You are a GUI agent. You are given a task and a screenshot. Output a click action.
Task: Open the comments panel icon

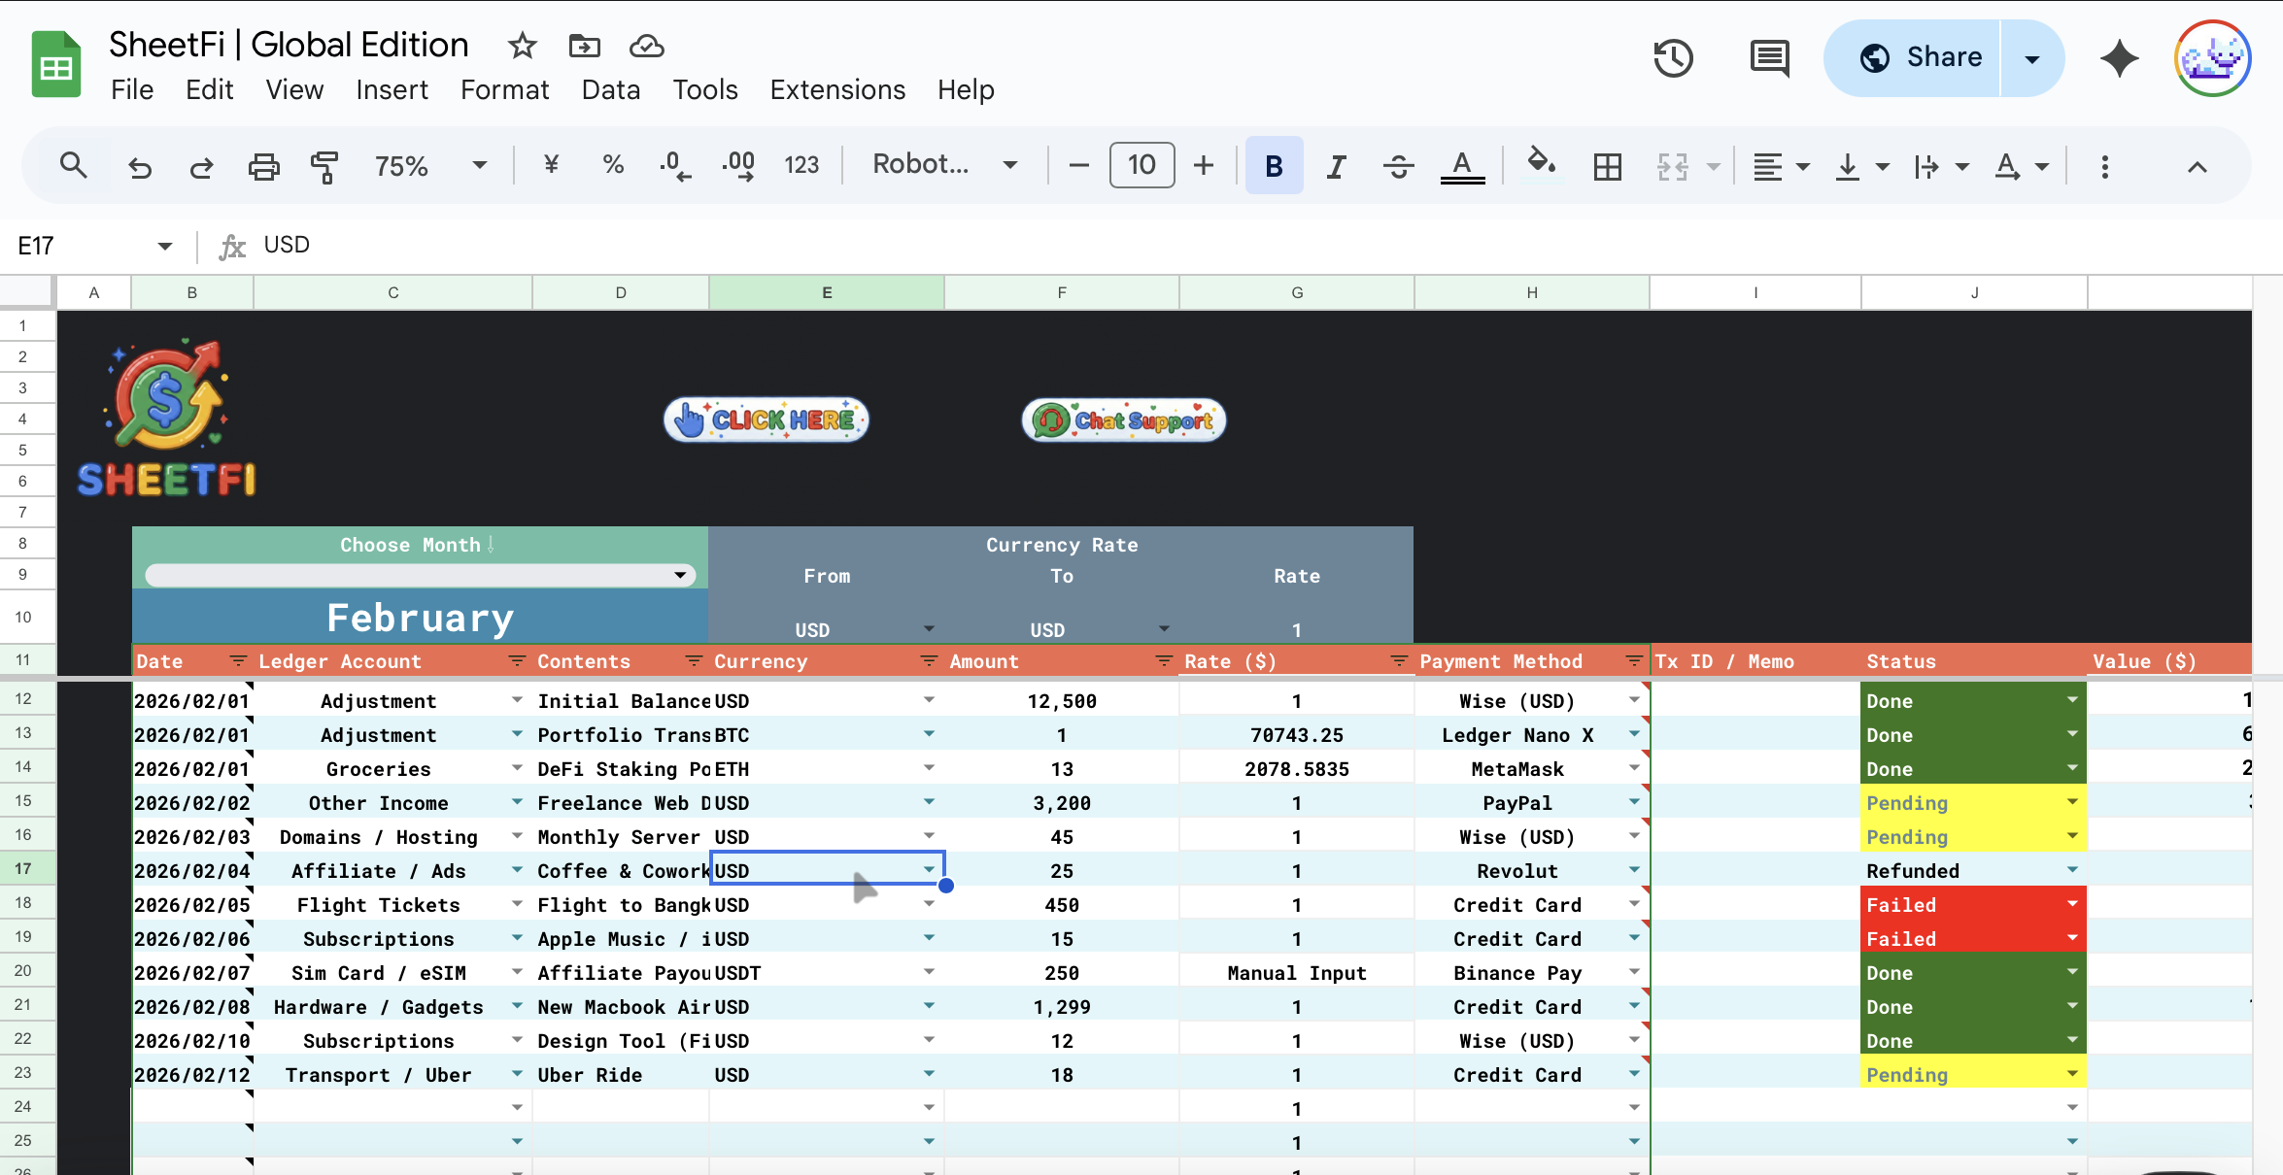(x=1769, y=58)
